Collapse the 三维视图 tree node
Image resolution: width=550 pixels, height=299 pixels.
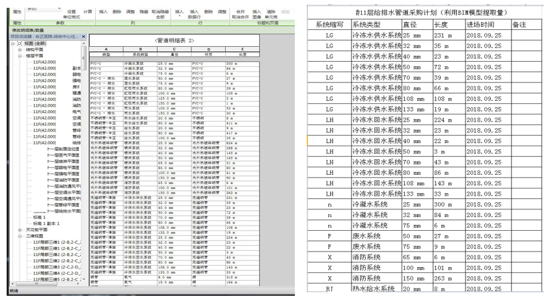click(20, 236)
